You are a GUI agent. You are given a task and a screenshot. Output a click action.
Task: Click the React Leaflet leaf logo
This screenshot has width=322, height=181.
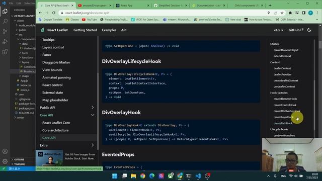[x=42, y=30]
